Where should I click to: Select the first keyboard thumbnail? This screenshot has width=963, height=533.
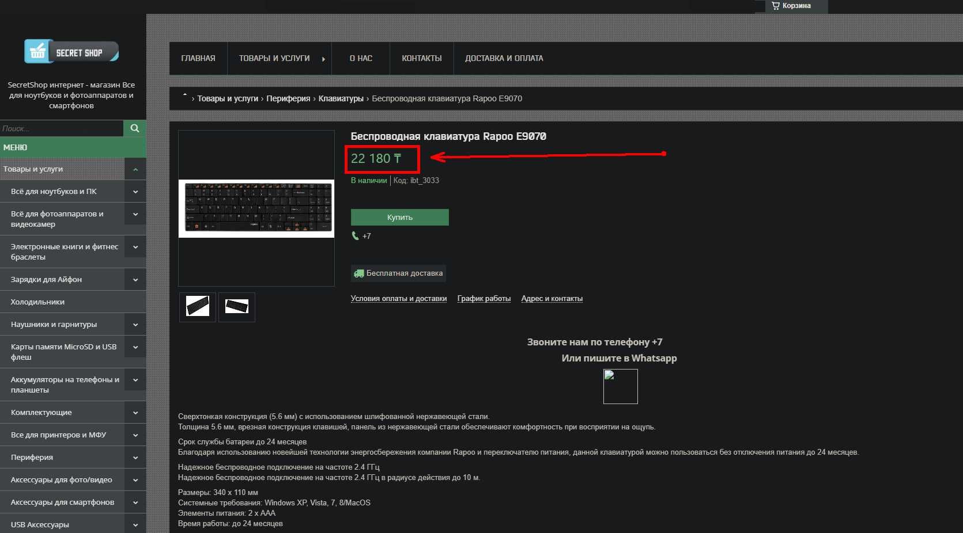pyautogui.click(x=198, y=307)
